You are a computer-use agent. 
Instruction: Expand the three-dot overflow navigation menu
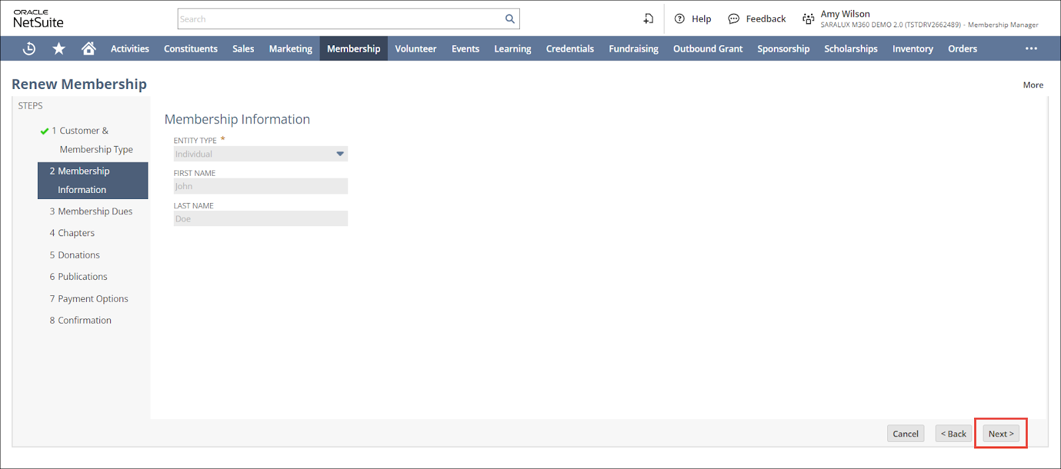click(1031, 48)
